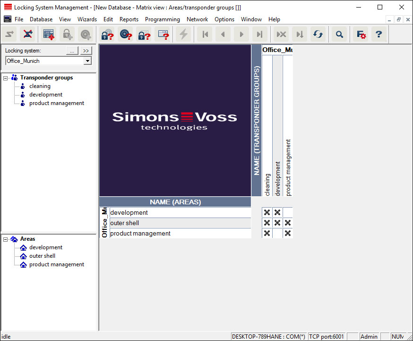
Task: Click the read transponder toolbar icon
Action: coord(125,34)
